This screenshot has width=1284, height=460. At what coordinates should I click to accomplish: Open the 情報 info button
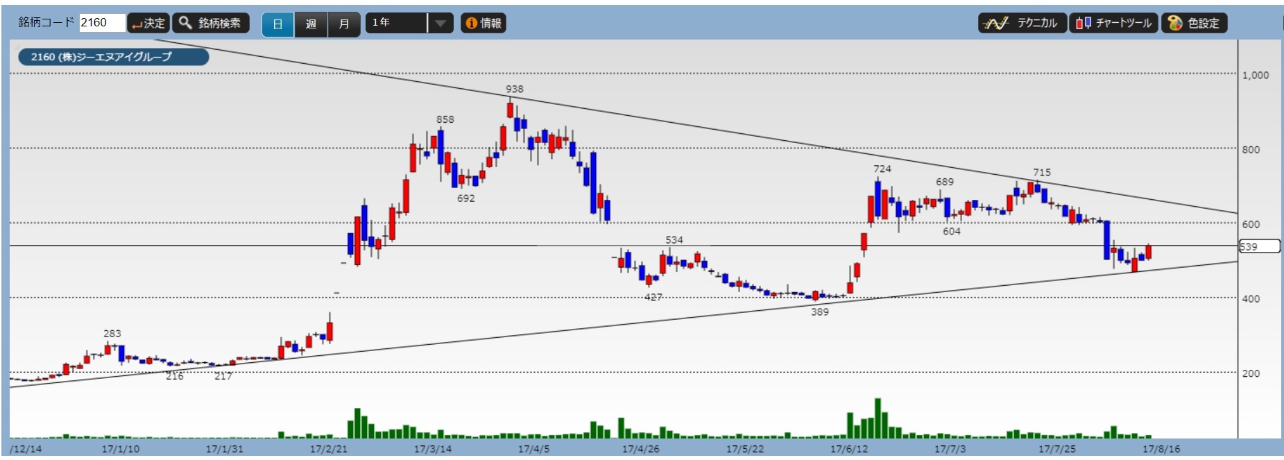pos(483,23)
